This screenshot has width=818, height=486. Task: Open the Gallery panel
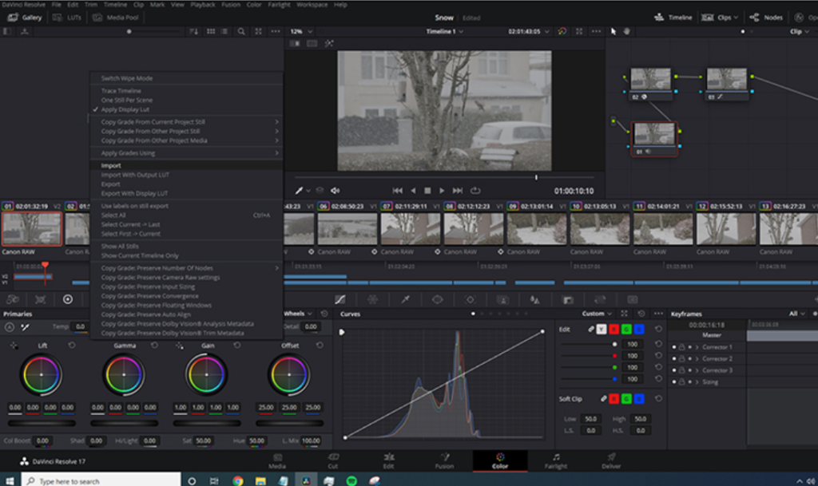pos(25,18)
